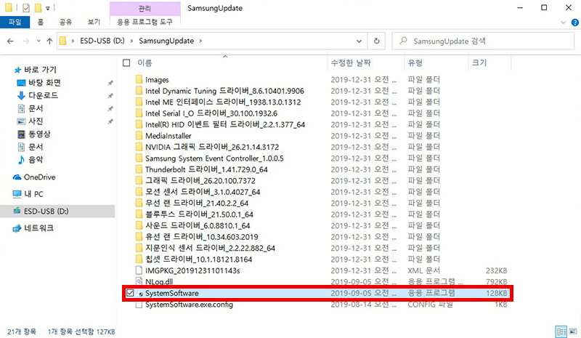Open the 보기 view ribbon tab
581x338 pixels.
94,23
